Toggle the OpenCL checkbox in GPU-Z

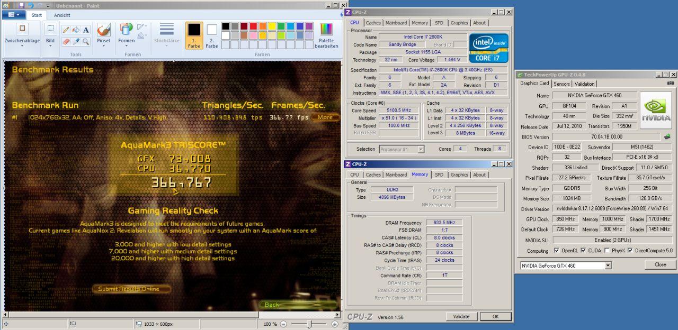(x=556, y=251)
